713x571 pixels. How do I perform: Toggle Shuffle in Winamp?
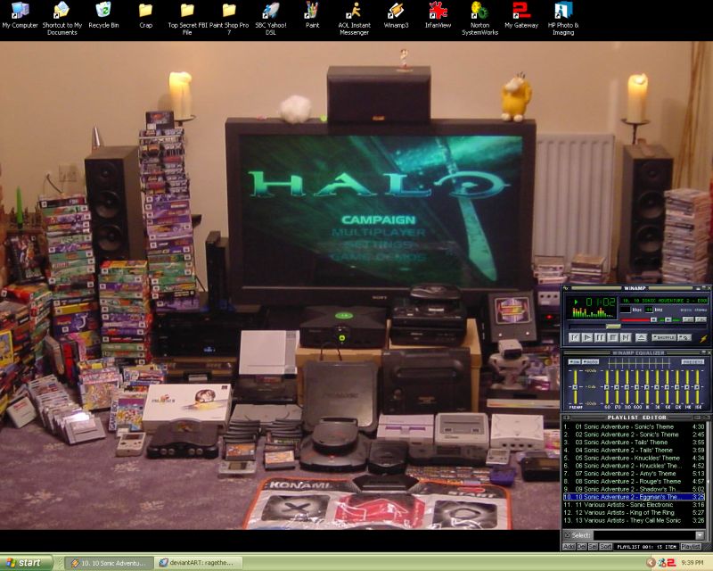tap(664, 337)
